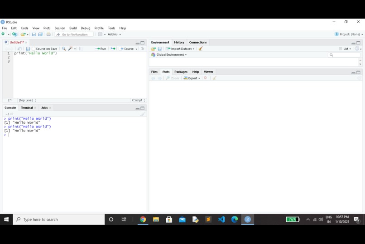Viewport: 365px width, 244px height.
Task: Open the workspace panes grid icon
Action: 100,34
